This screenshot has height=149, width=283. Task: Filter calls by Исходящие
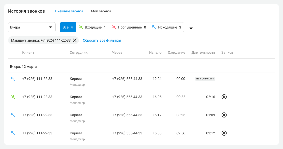pos(167,27)
